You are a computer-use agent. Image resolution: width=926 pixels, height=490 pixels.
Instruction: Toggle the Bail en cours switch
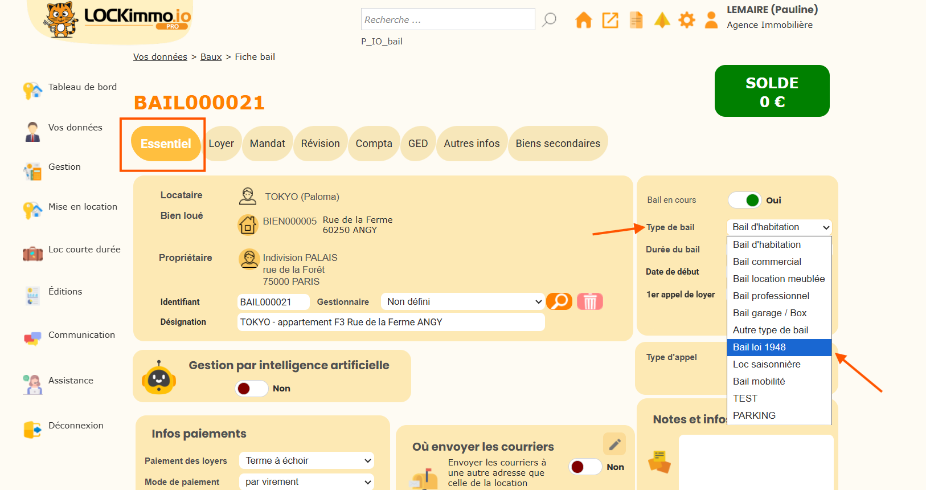tap(744, 200)
